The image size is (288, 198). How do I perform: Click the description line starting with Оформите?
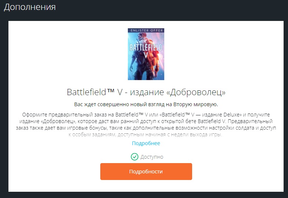click(146, 115)
